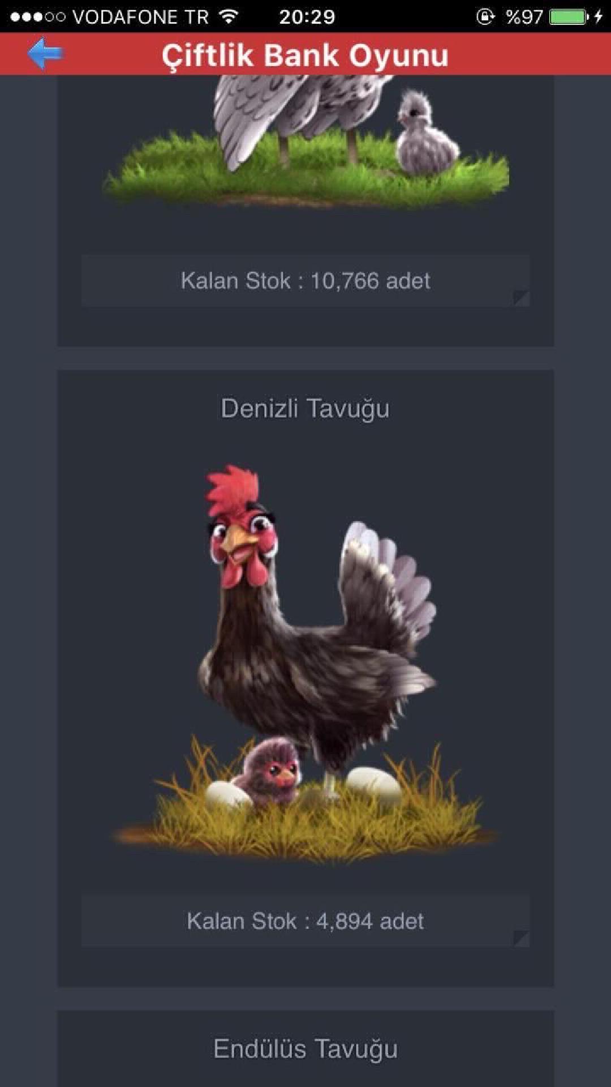Tap the rotation lock icon in the status bar
The height and width of the screenshot is (1087, 611).
[x=485, y=16]
